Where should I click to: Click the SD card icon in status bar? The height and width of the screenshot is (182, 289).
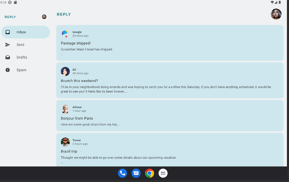[x=15, y=2]
